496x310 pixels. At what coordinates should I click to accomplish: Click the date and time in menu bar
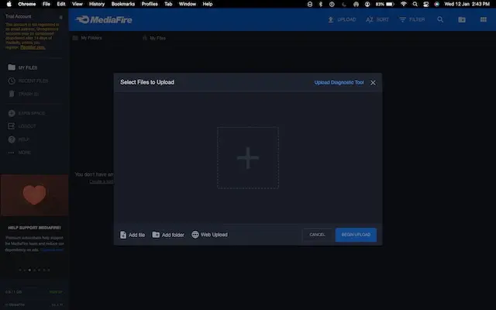click(x=467, y=4)
